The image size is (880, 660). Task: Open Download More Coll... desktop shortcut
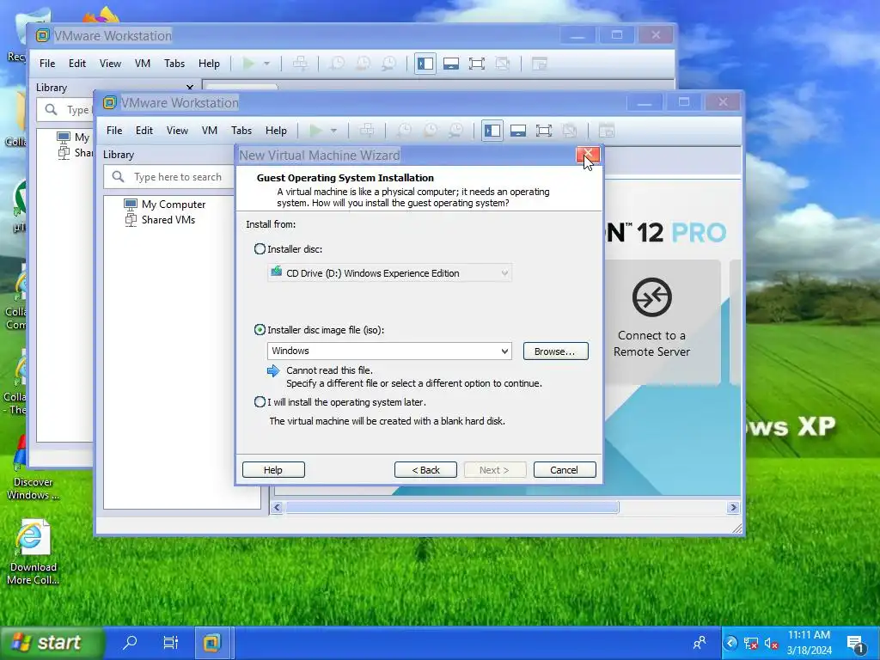point(33,552)
